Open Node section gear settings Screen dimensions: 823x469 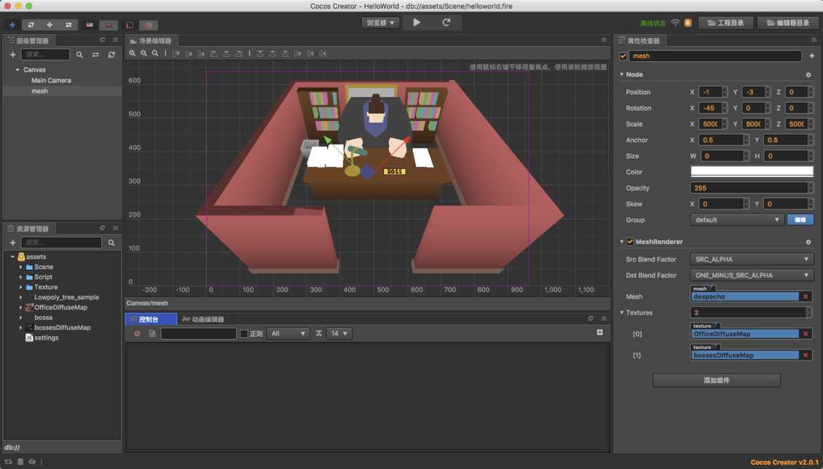click(x=808, y=75)
